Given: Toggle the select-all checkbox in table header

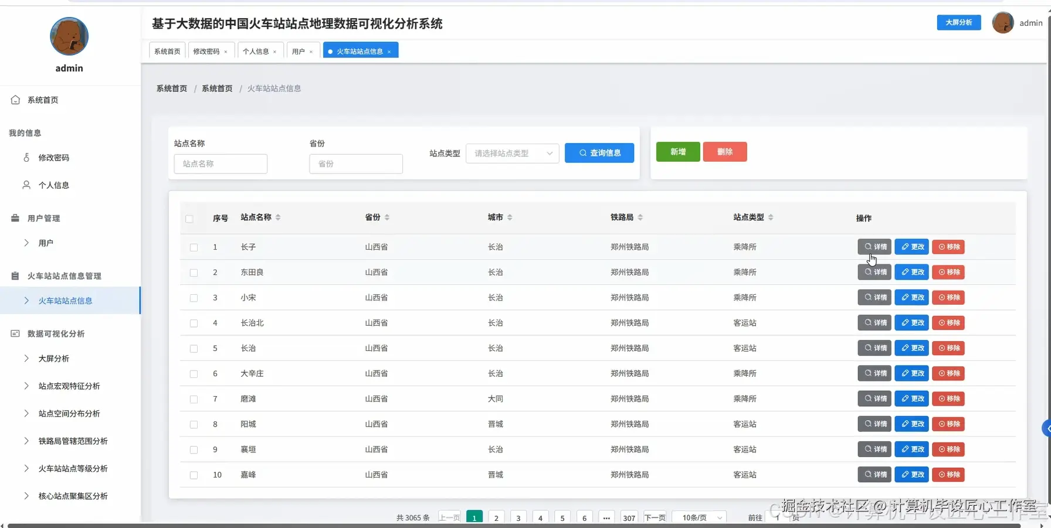Looking at the screenshot, I should (x=189, y=219).
